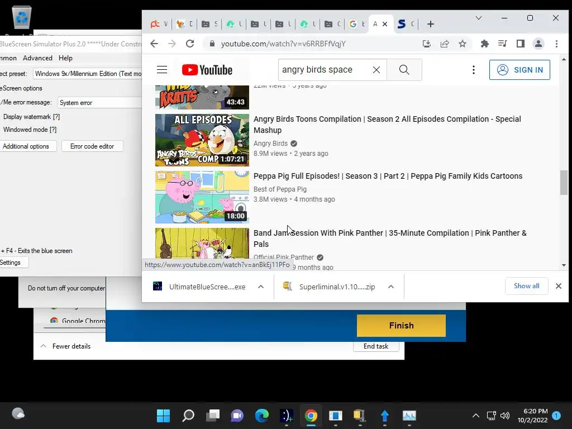Image resolution: width=572 pixels, height=429 pixels.
Task: Expand options for UltimateBlueScree exe download
Action: click(x=261, y=287)
